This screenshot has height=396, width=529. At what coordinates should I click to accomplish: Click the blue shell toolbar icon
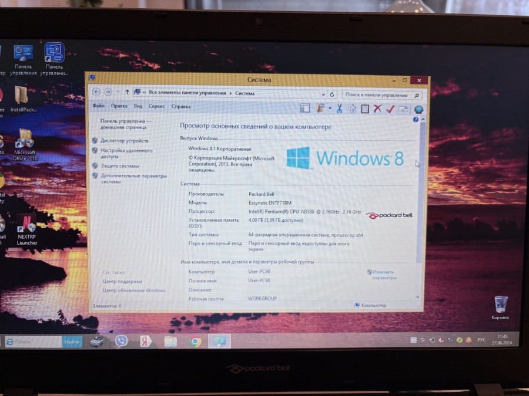pyautogui.click(x=418, y=109)
